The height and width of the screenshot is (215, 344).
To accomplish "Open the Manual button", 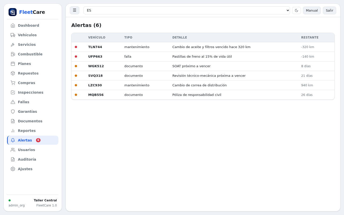I will [x=312, y=10].
